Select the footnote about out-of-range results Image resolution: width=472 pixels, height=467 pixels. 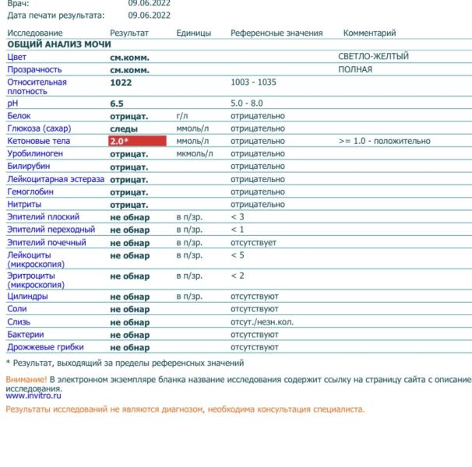[125, 363]
